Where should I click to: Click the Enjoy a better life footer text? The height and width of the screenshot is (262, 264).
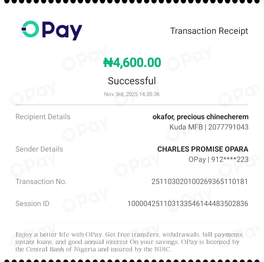tap(129, 234)
